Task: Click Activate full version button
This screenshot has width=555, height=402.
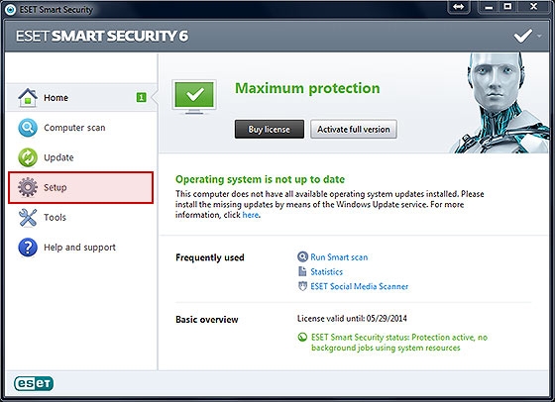Action: point(354,129)
